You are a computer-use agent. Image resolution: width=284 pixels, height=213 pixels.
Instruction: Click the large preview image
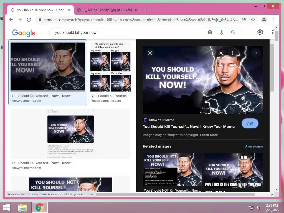[203, 80]
